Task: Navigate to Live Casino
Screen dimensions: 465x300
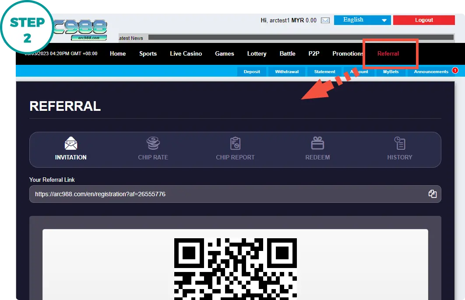Action: (x=186, y=53)
